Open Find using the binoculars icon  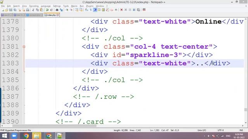pyautogui.click(x=57, y=10)
